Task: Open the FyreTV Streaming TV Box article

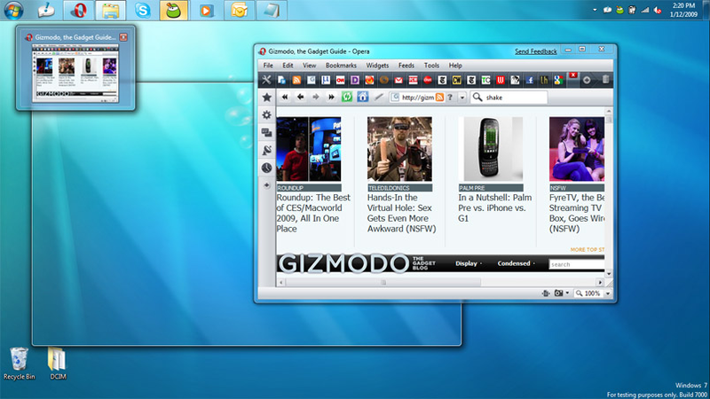Action: click(577, 213)
